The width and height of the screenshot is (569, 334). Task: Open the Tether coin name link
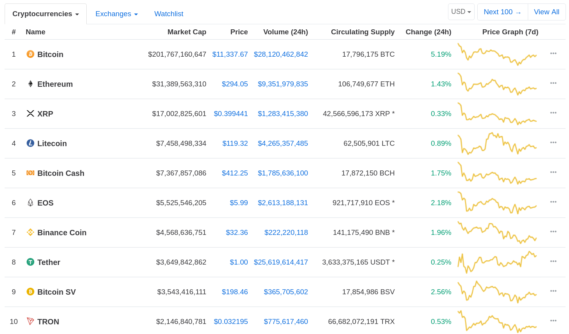click(x=49, y=262)
